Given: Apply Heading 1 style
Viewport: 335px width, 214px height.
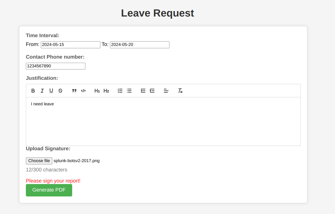Looking at the screenshot, I should 97,91.
